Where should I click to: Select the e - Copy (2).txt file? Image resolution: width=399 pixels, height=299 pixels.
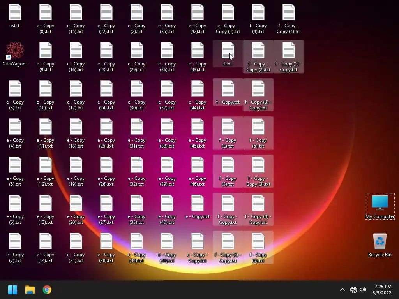137,19
